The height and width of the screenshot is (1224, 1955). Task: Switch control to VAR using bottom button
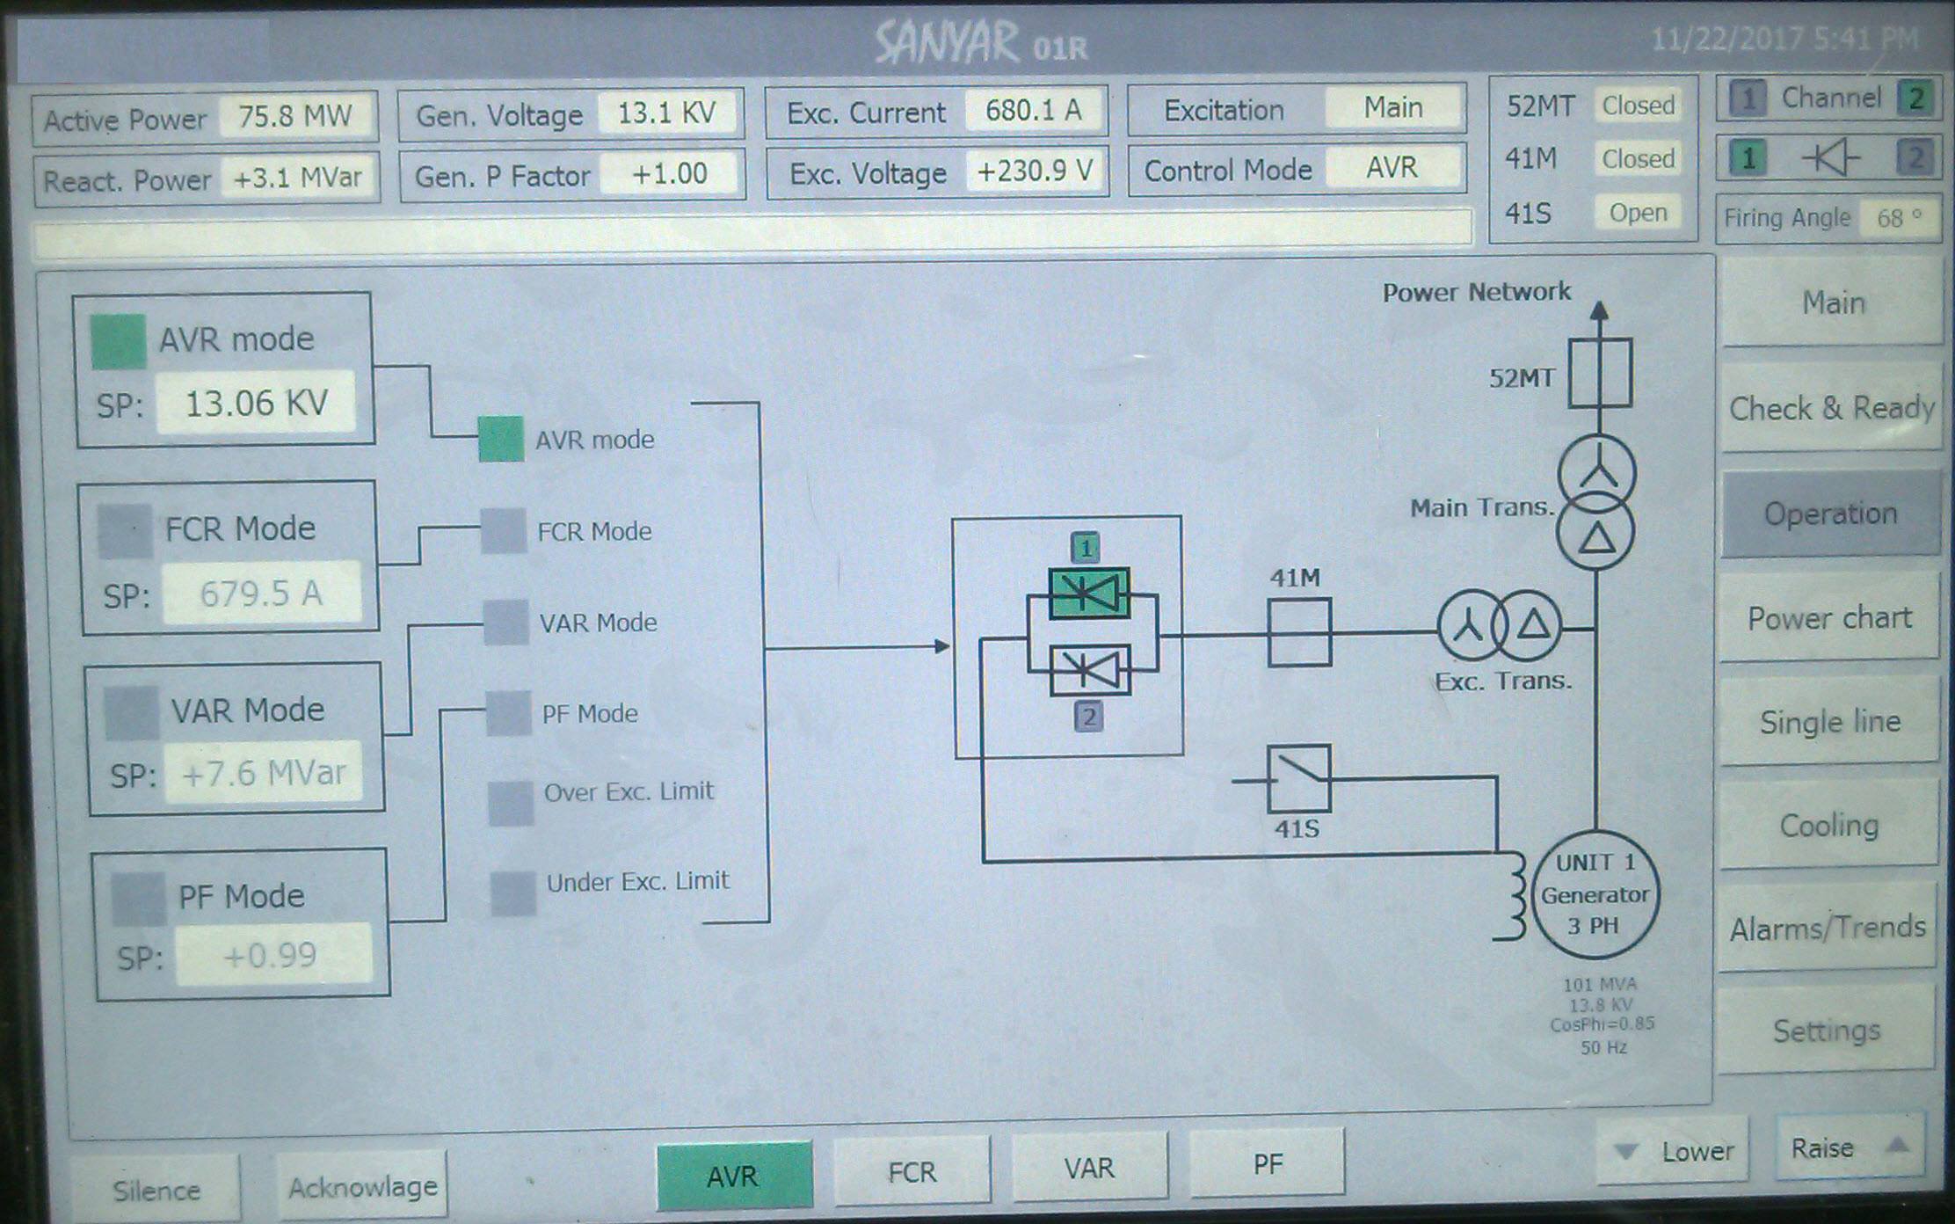click(1089, 1168)
